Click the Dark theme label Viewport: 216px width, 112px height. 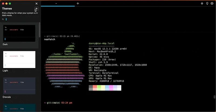click(5, 44)
